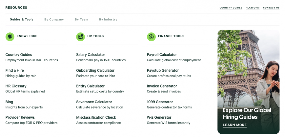Screen dimensions: 285x137
Task: Start the Misclassification Check
Action: pyautogui.click(x=96, y=117)
